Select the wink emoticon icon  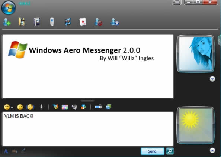coord(20,107)
